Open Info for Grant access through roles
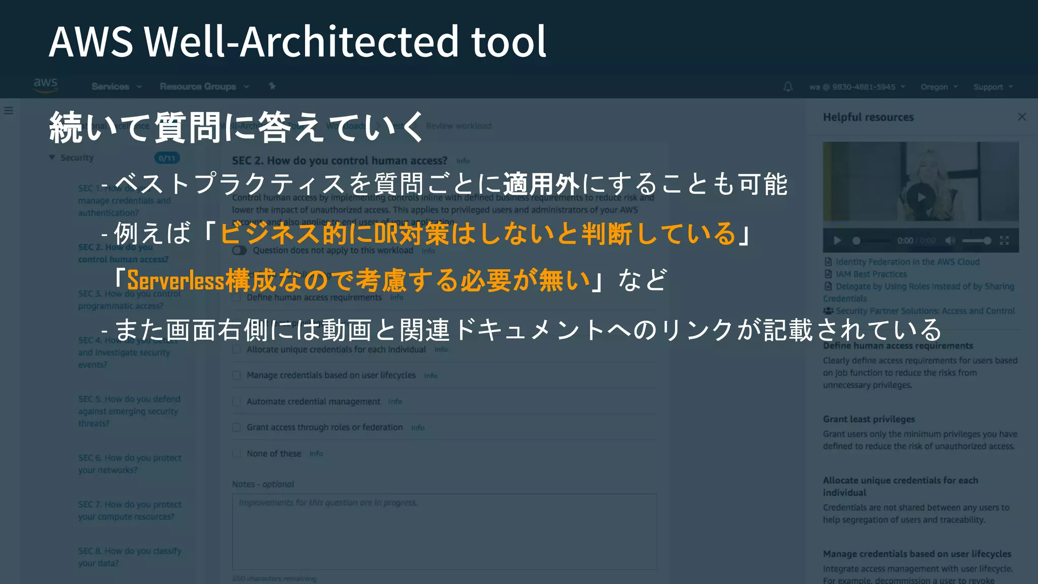1038x584 pixels. tap(418, 428)
